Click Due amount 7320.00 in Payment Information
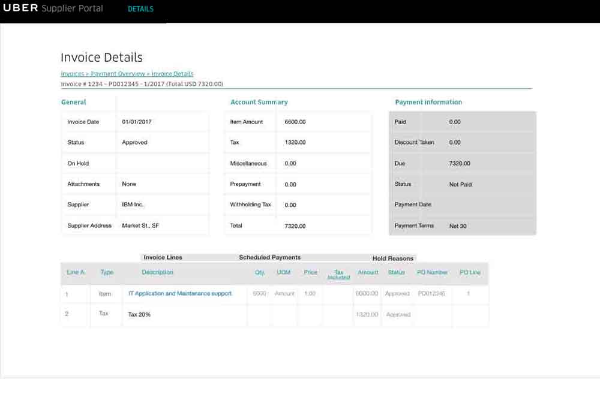 [x=460, y=163]
